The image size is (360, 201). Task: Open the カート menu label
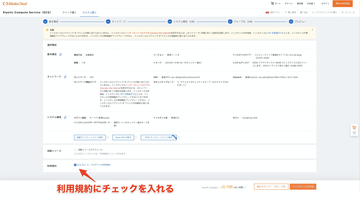click(x=278, y=4)
